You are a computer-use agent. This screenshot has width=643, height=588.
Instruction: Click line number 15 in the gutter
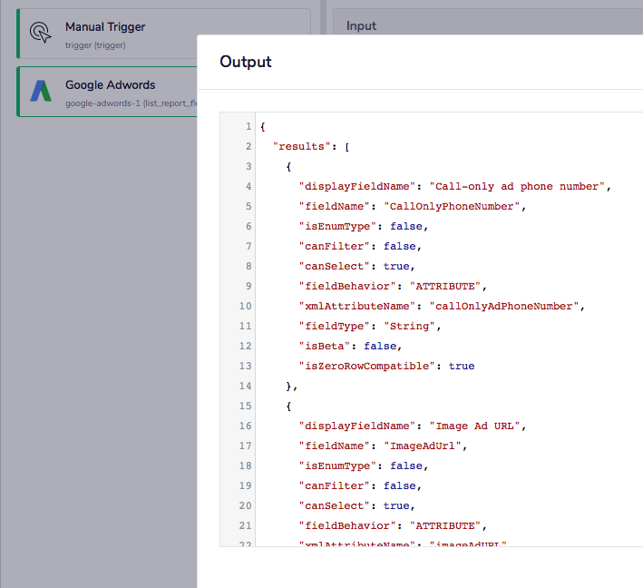[x=245, y=406]
